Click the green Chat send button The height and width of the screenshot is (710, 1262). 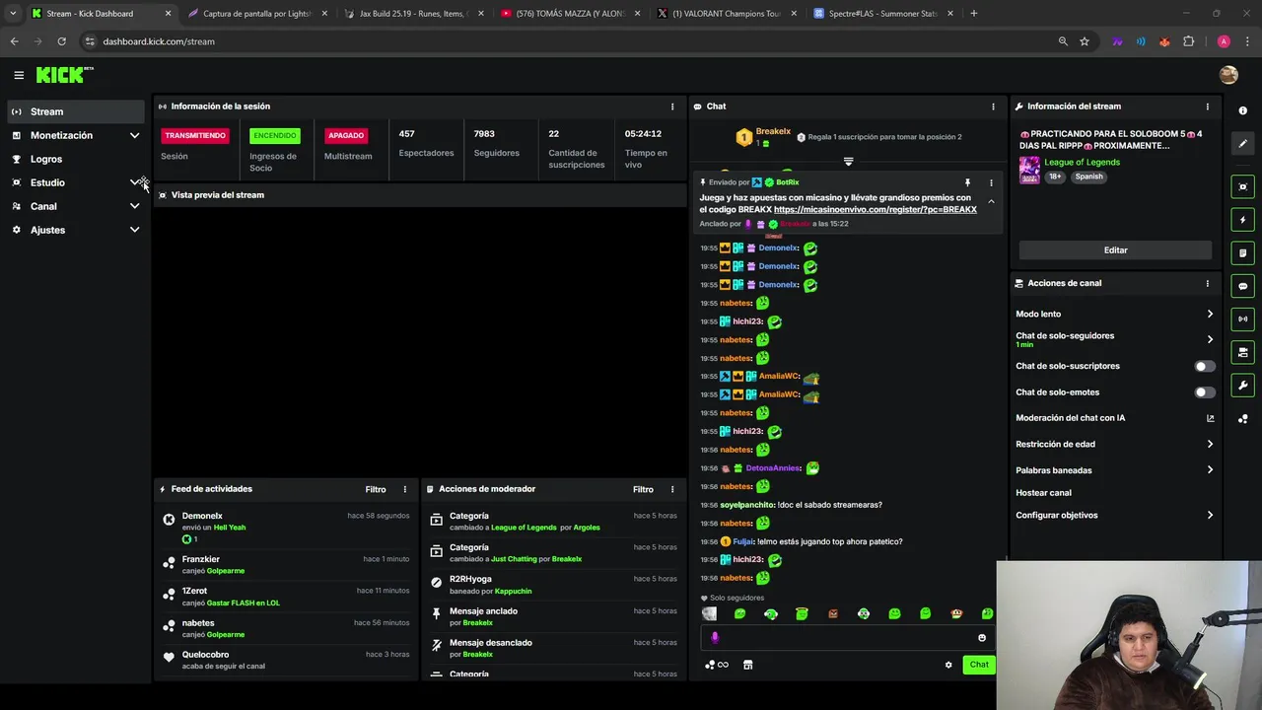(979, 665)
